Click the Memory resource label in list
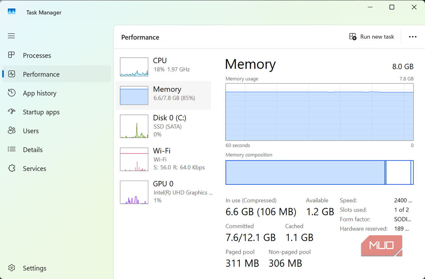The width and height of the screenshot is (425, 279). 167,89
